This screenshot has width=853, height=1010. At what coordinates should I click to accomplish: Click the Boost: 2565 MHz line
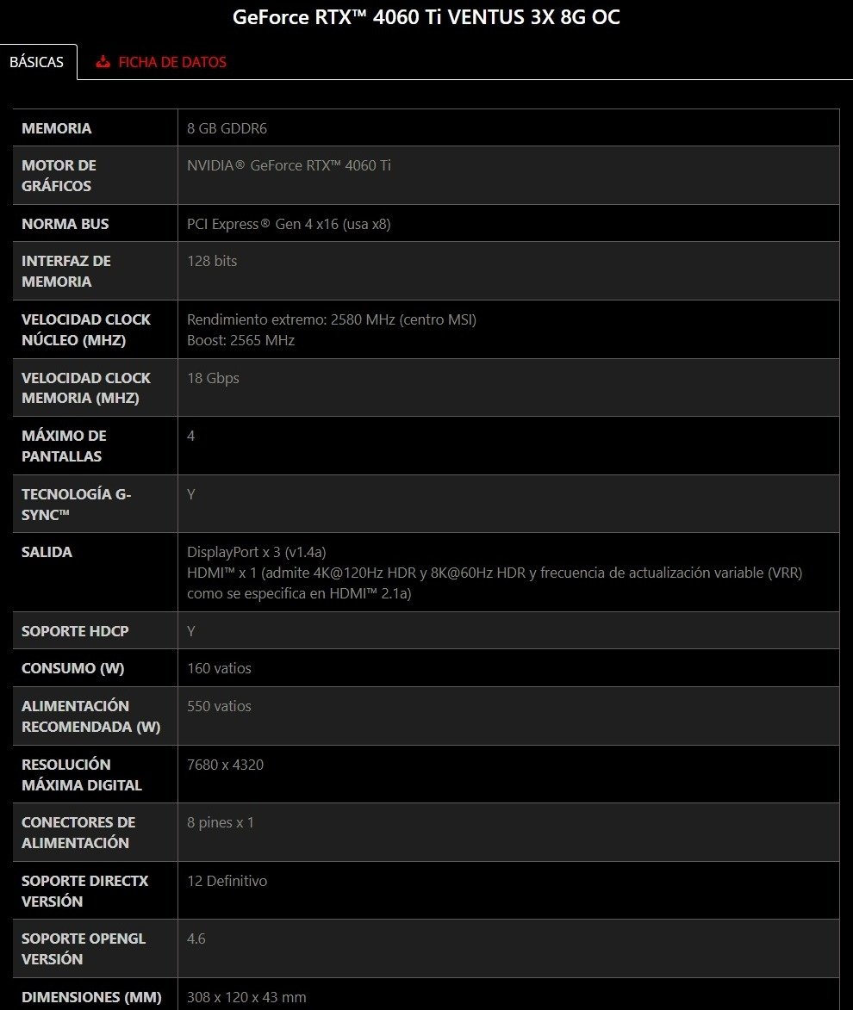(x=240, y=340)
